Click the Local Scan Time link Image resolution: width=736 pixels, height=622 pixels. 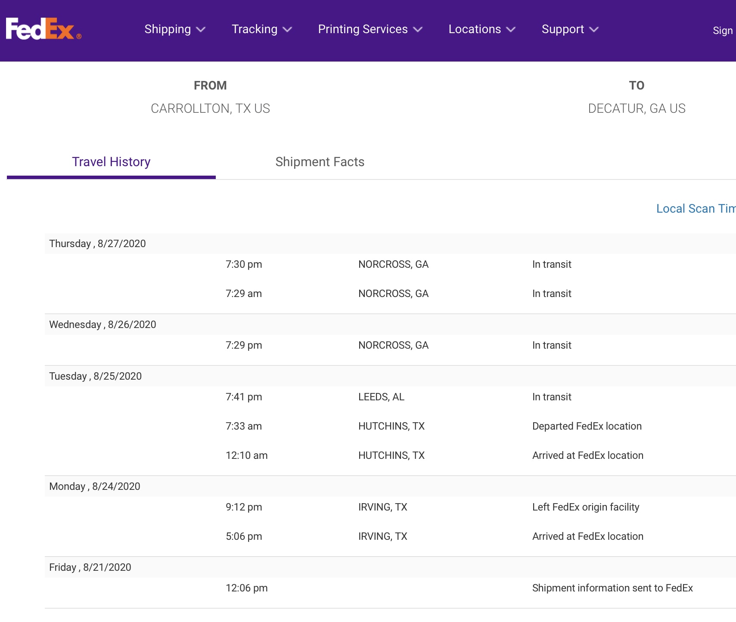click(695, 209)
